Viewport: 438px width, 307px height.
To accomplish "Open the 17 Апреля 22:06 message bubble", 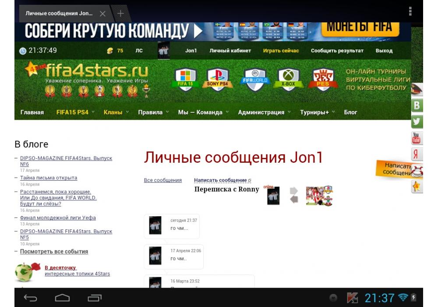I will coord(173,257).
